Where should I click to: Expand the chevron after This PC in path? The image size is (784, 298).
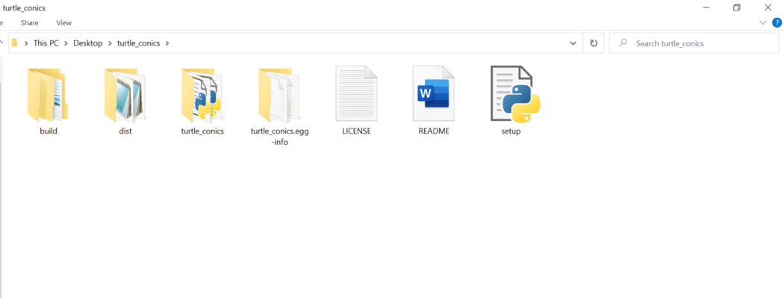coord(66,43)
